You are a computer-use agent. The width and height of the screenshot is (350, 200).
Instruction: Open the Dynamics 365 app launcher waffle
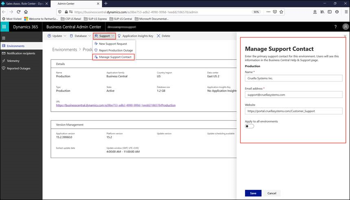[x=4, y=27]
